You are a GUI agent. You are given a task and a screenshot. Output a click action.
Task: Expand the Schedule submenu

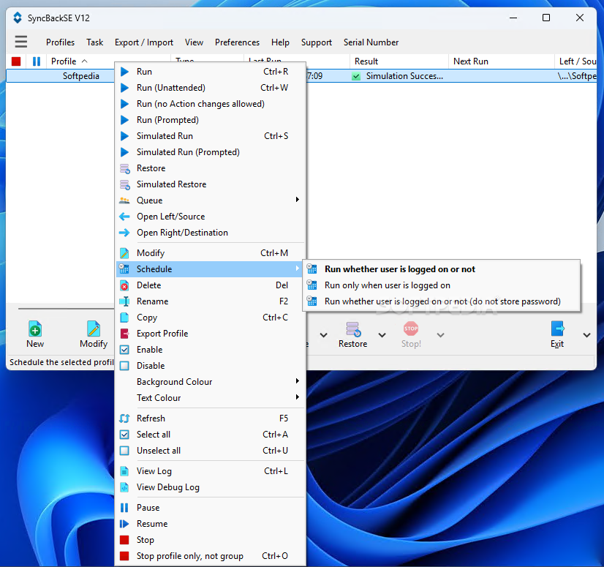[211, 269]
